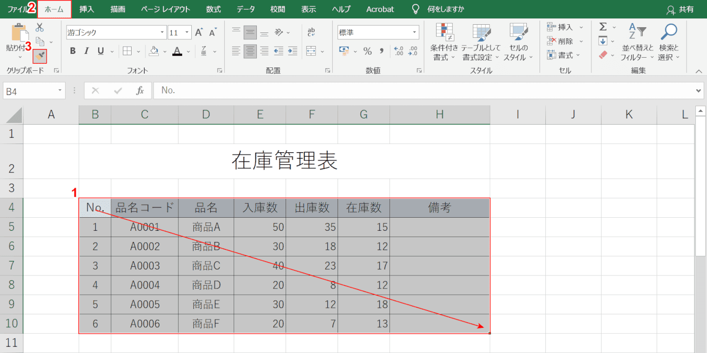Image resolution: width=707 pixels, height=353 pixels.
Task: Open 条件付き書式 conditional formatting
Action: point(444,42)
